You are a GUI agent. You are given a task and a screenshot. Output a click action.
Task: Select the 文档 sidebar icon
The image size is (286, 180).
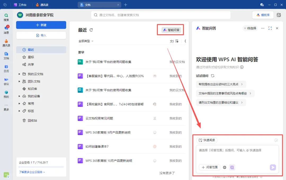pos(6,56)
